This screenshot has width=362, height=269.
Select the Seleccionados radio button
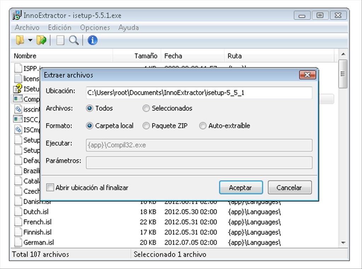[146, 109]
